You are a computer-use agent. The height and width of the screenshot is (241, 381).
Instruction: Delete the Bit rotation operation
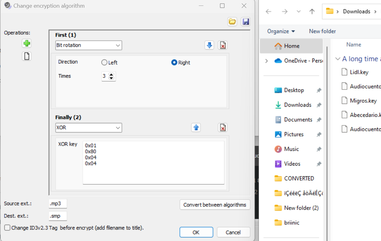pos(223,45)
